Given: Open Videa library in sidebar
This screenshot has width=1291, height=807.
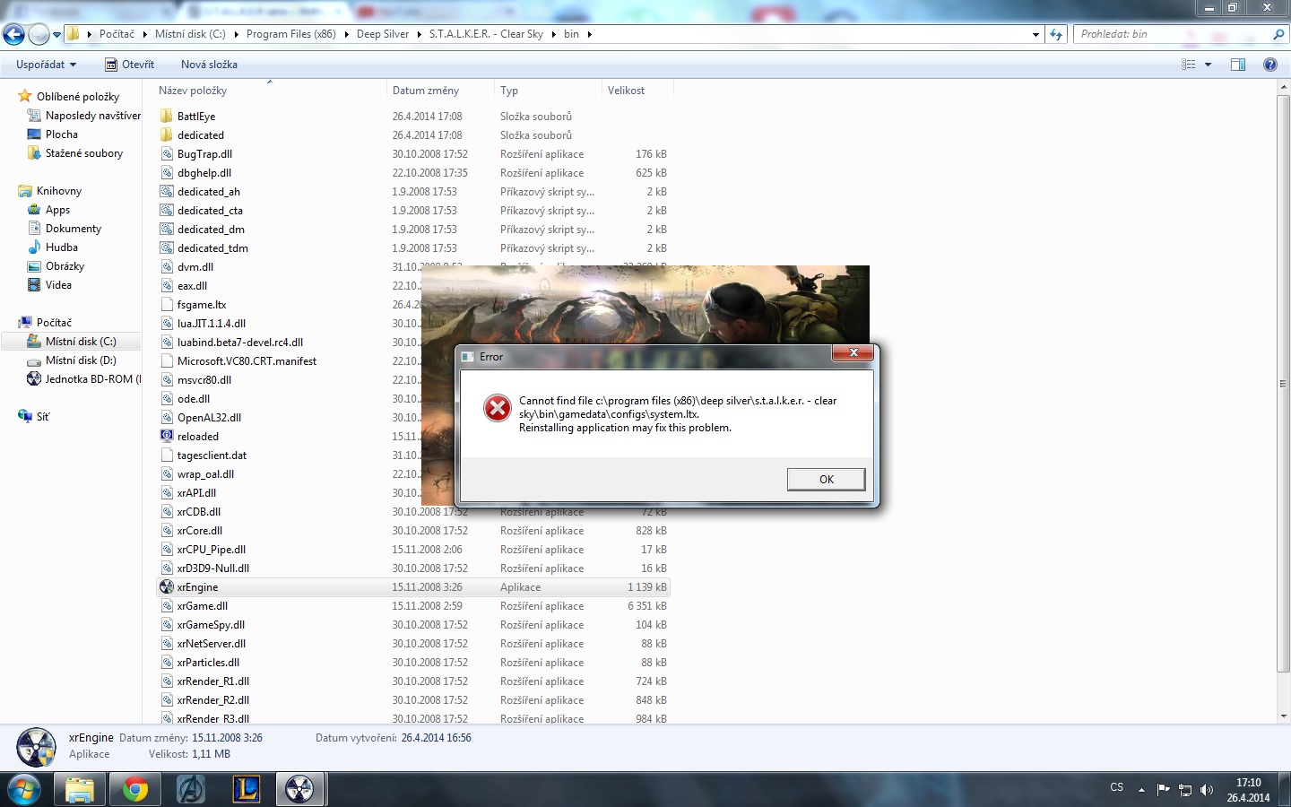Looking at the screenshot, I should point(49,285).
